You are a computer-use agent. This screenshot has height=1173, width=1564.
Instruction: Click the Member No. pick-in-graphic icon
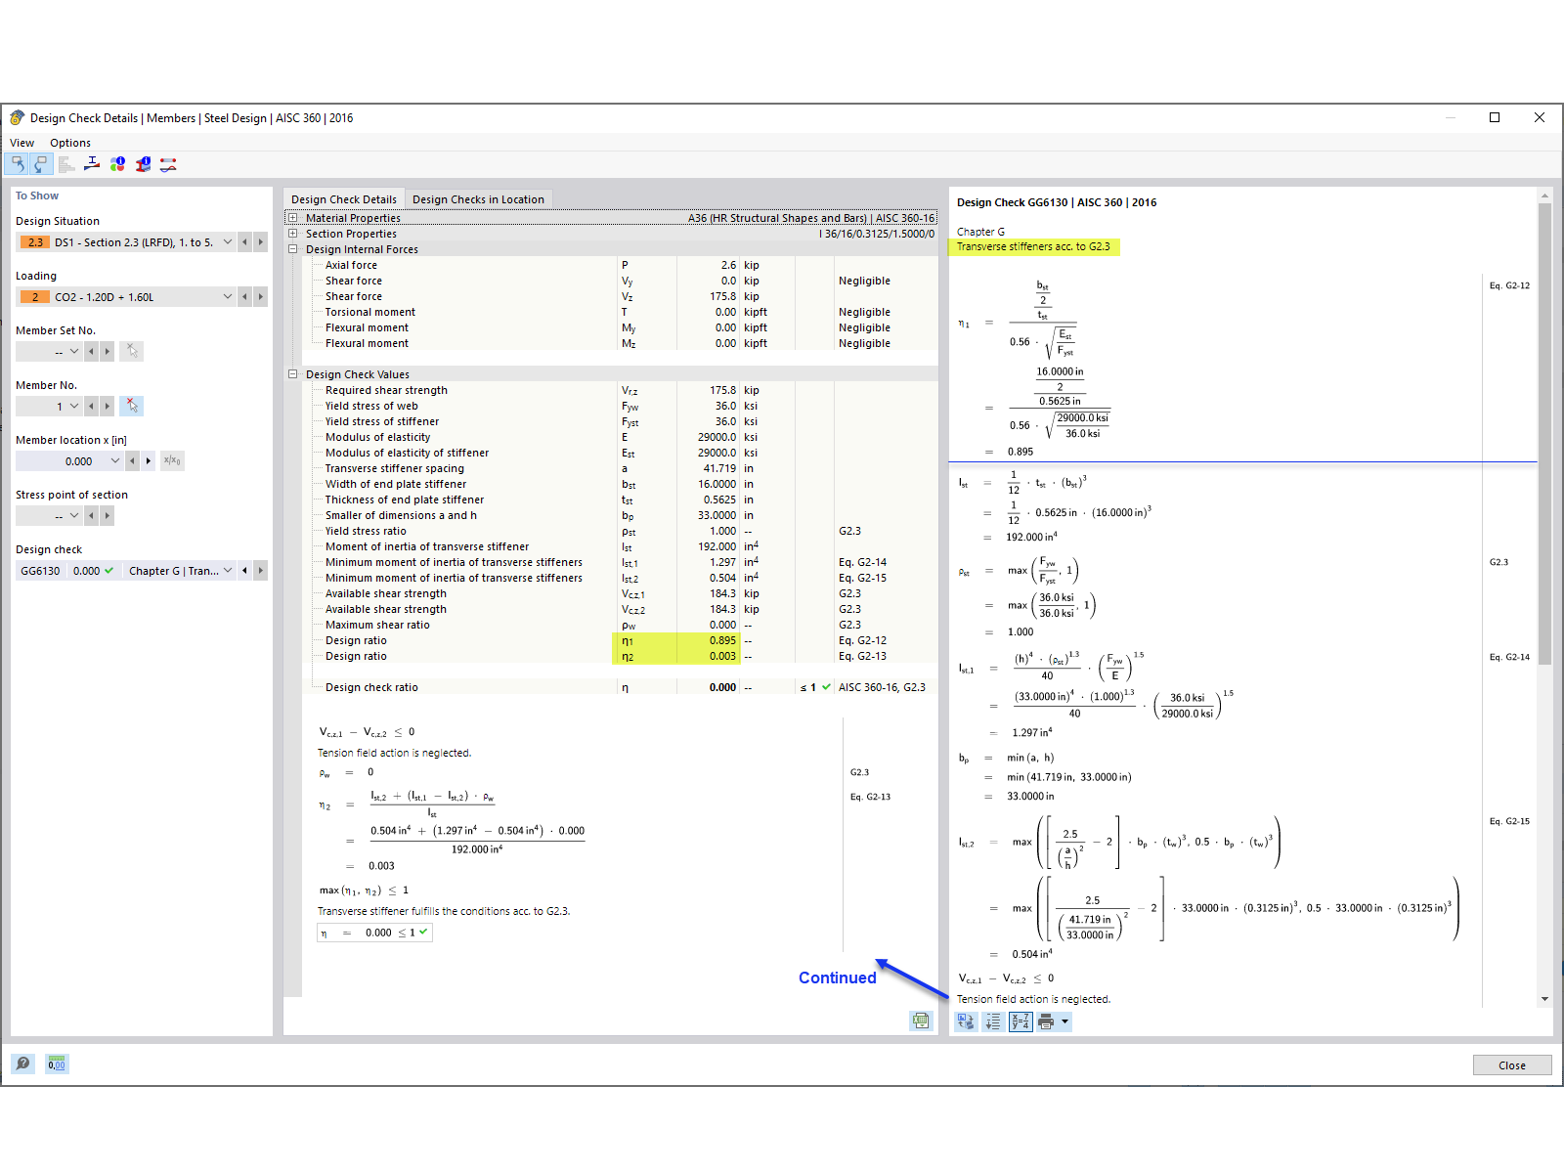tap(132, 406)
